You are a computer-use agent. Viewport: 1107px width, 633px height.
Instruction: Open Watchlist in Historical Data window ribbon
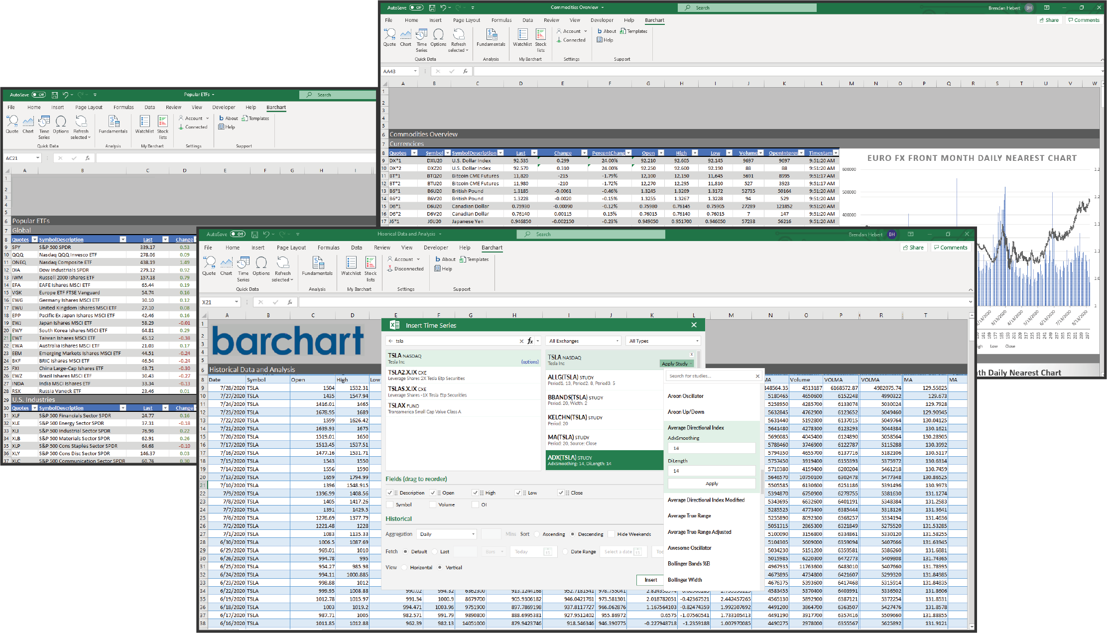[351, 266]
